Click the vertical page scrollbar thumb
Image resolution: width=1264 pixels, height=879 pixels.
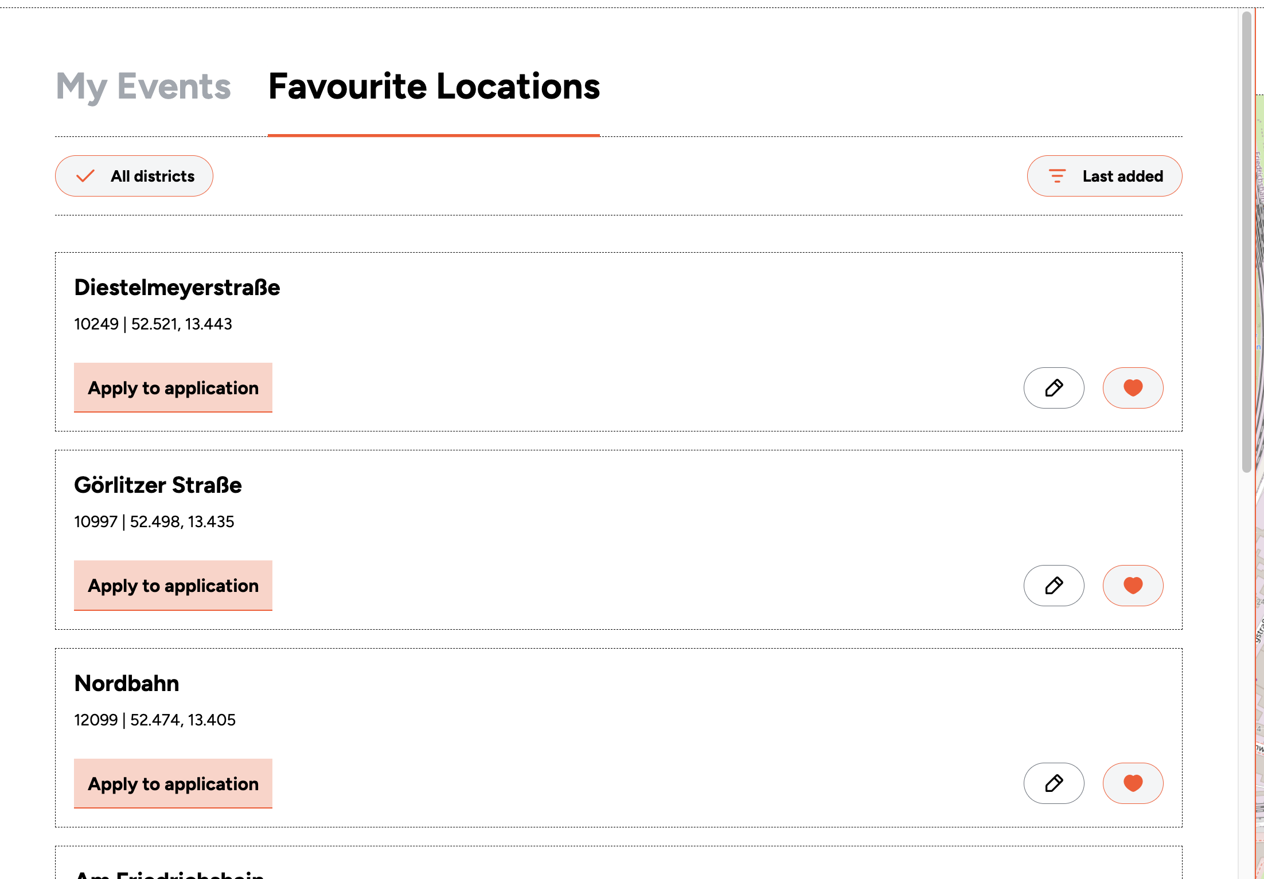pos(1246,241)
